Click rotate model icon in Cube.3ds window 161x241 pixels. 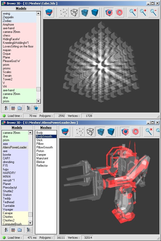click(x=49, y=12)
